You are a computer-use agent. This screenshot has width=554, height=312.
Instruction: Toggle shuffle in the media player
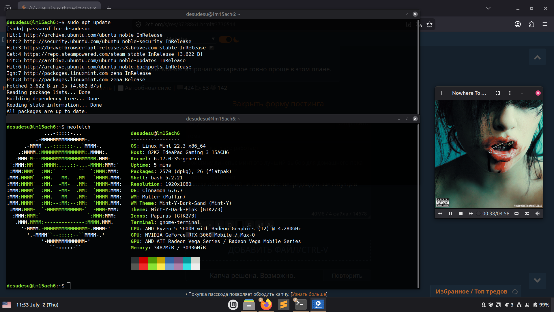pos(527,213)
